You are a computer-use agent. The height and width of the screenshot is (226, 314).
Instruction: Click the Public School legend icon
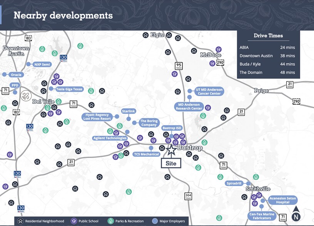(73, 221)
